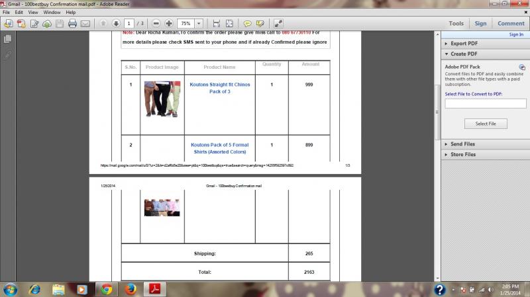
Task: Click the 75% zoom value field
Action: 185,23
